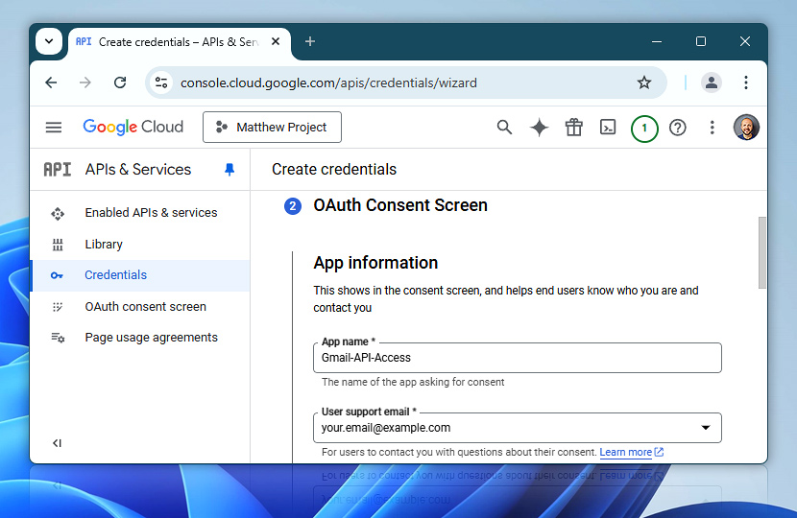
Task: Reload the current page
Action: pos(120,82)
